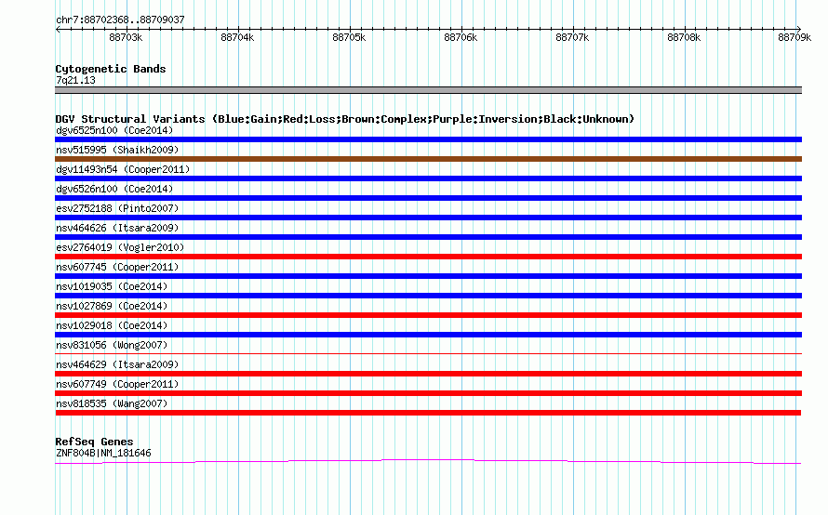Click the 88707k ruler tick label
This screenshot has width=828, height=515.
(572, 37)
